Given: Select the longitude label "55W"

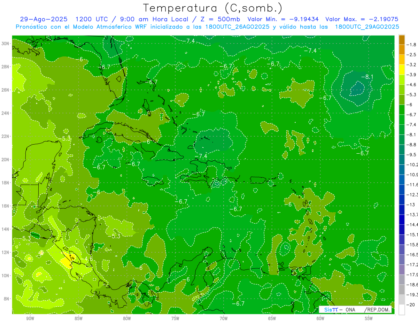Looking at the screenshot, I should 369,319.
